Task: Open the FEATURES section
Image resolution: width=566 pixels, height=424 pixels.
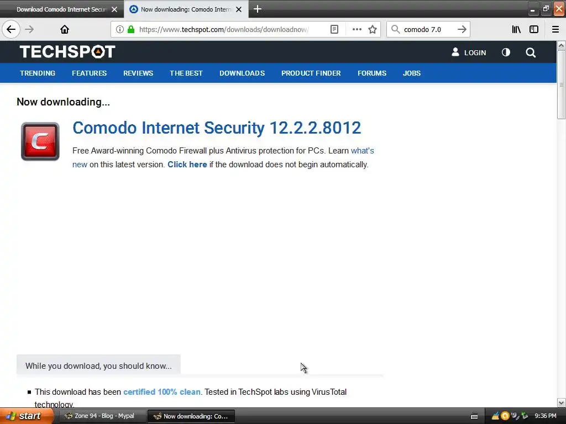Action: pyautogui.click(x=89, y=73)
